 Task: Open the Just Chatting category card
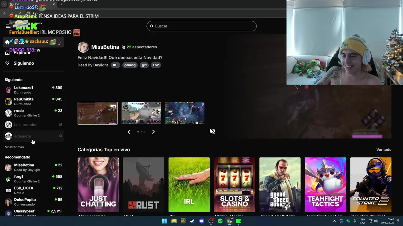click(x=98, y=185)
